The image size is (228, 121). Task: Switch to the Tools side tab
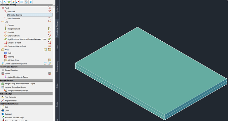coord(57,104)
